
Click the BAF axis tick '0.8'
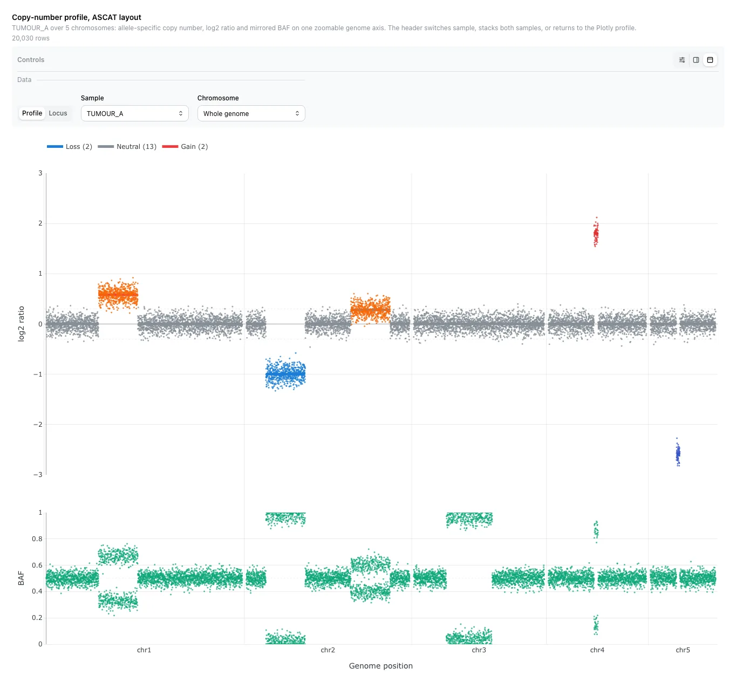(x=37, y=539)
